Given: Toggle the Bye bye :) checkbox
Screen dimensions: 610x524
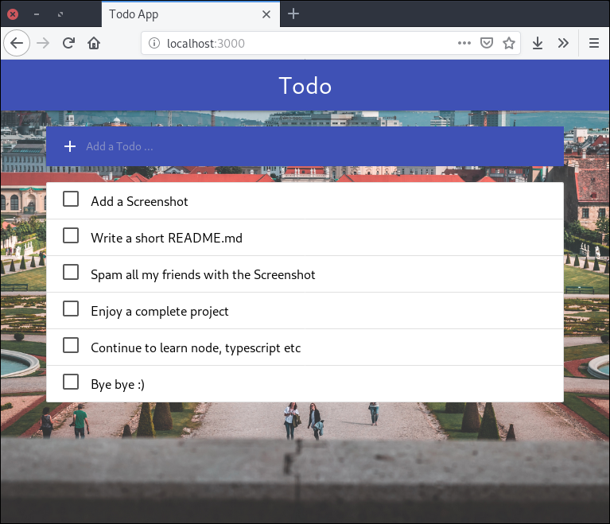Looking at the screenshot, I should pos(71,382).
